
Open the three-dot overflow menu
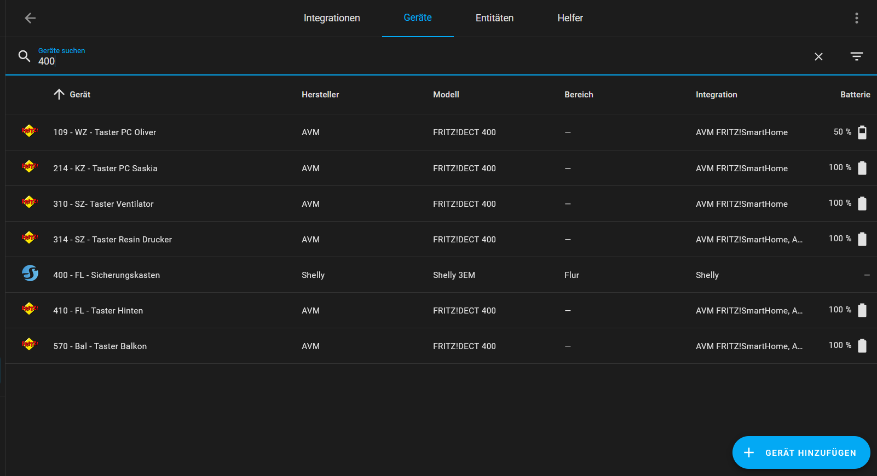coord(856,18)
